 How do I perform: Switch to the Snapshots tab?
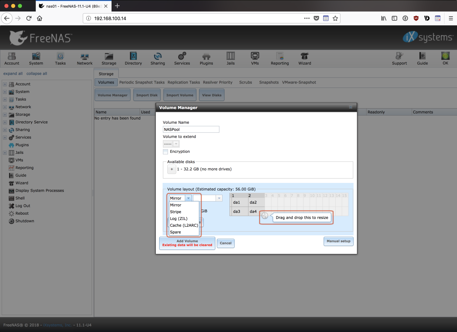pos(269,82)
